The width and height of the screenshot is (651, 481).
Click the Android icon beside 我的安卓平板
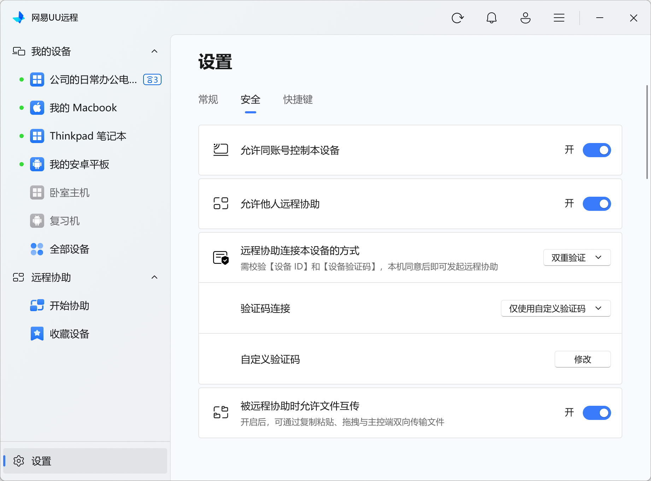click(37, 164)
